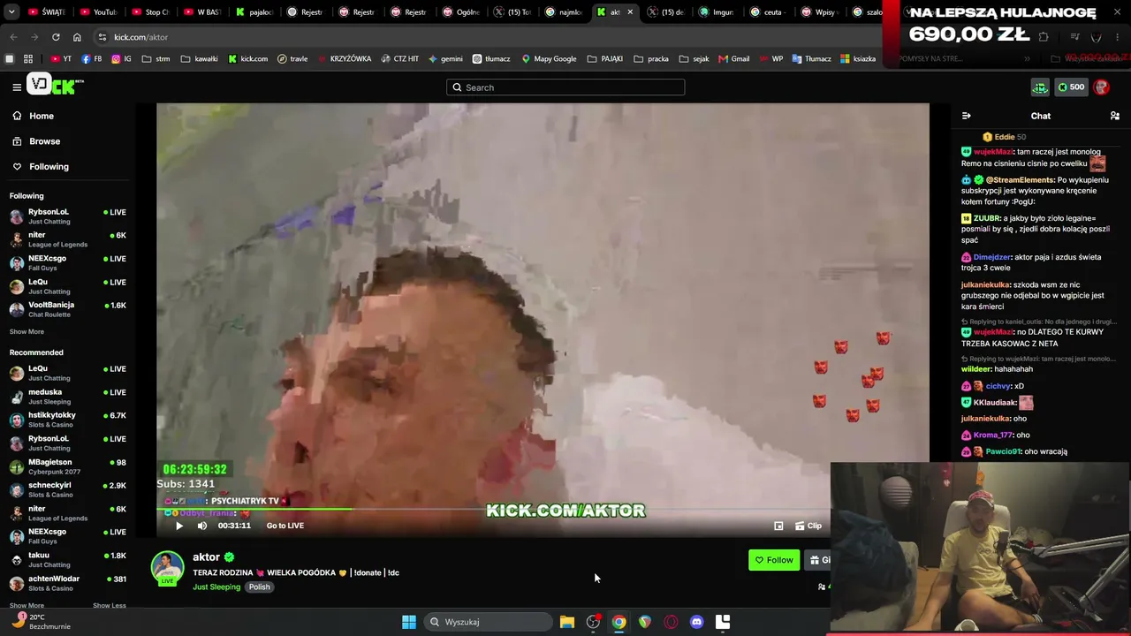Open the kick.com bookmark
Screen dimensions: 1131x636
click(x=247, y=59)
